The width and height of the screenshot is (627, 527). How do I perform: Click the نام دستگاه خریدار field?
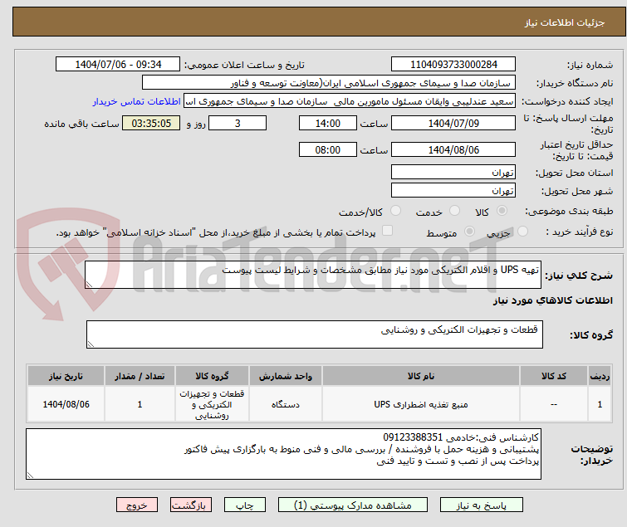329,83
